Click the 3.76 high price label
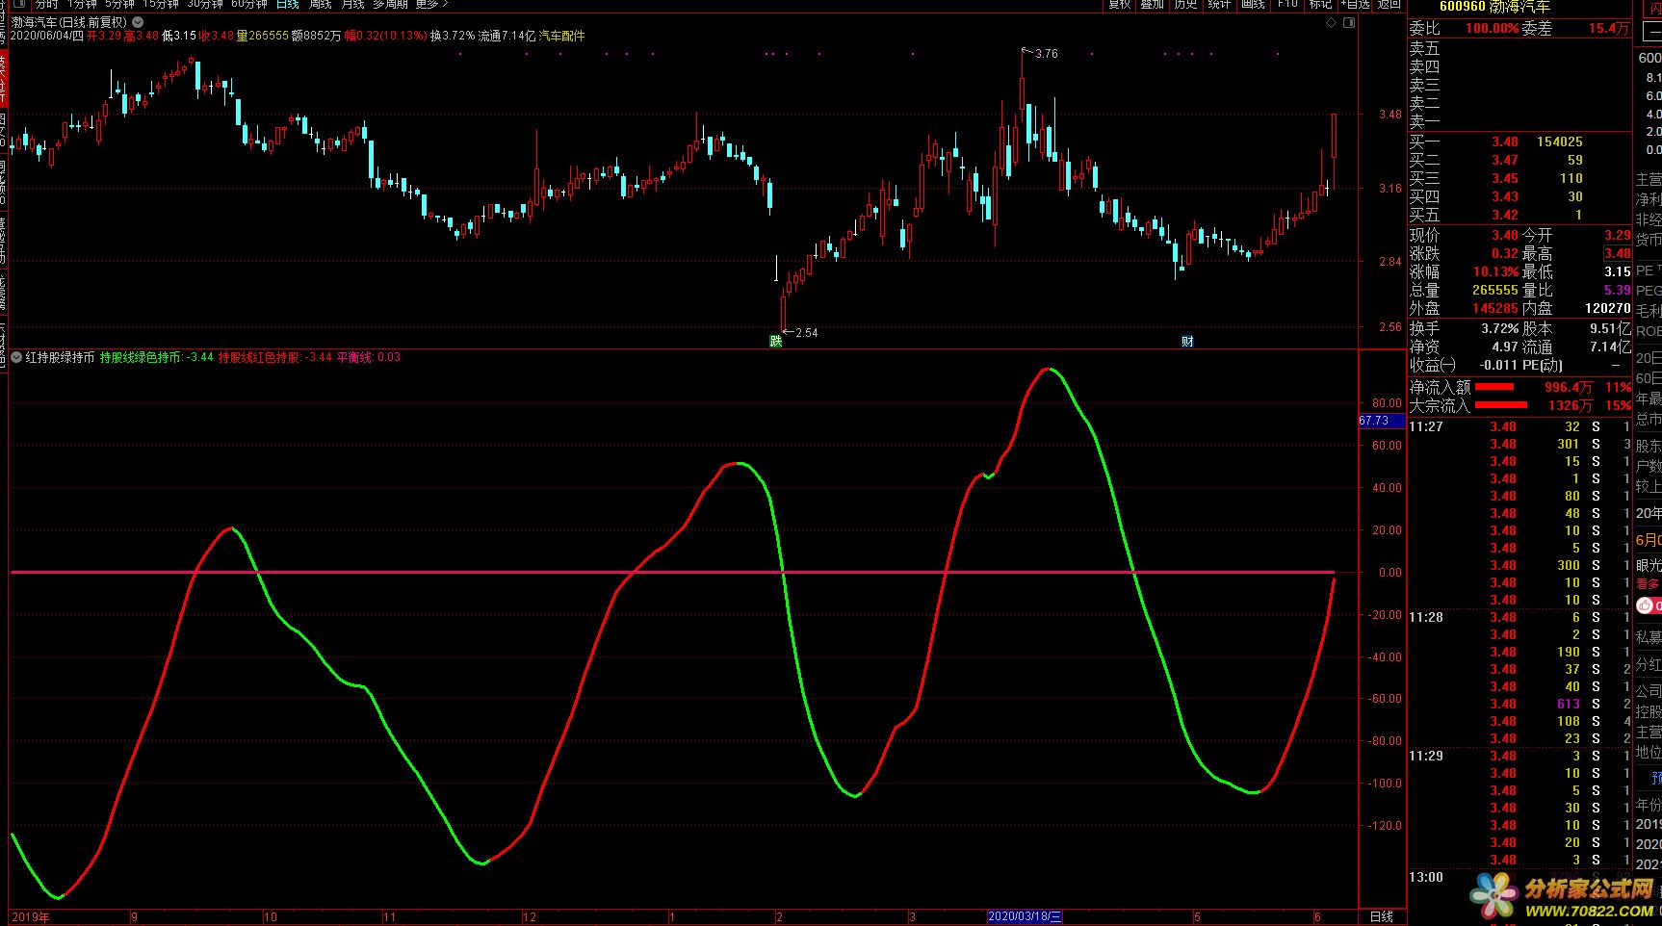The image size is (1662, 926). click(1046, 54)
